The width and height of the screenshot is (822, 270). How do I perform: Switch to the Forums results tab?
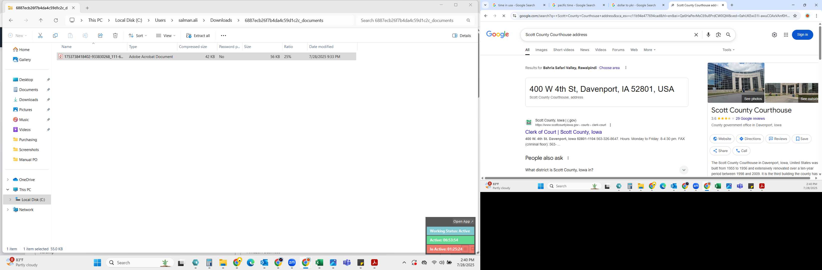click(x=618, y=50)
